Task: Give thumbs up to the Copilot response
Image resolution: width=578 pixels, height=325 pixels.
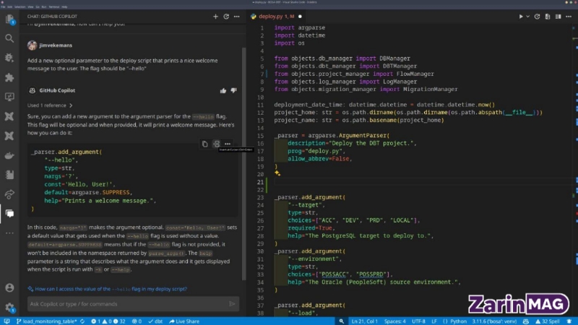Action: [223, 91]
